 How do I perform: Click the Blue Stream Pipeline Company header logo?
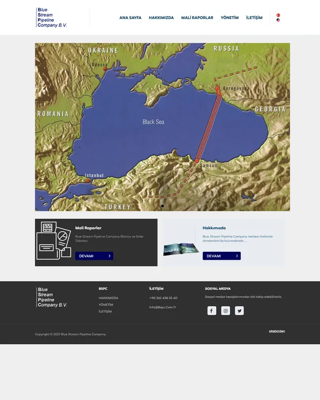[51, 18]
